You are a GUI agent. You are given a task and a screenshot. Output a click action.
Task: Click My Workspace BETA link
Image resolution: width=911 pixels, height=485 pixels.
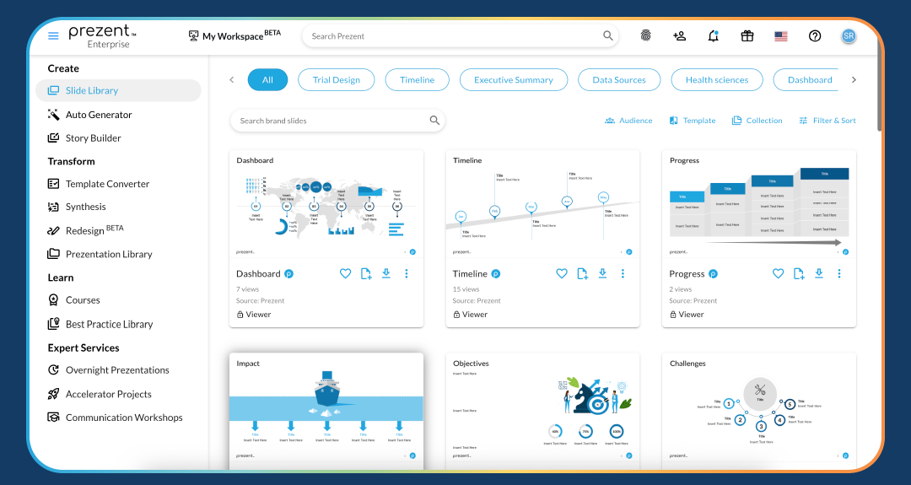[234, 36]
